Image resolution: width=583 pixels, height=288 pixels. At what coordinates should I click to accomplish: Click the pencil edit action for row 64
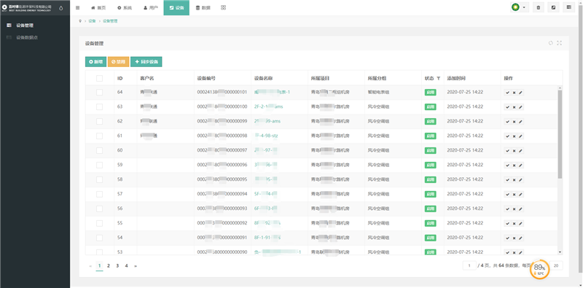(520, 93)
